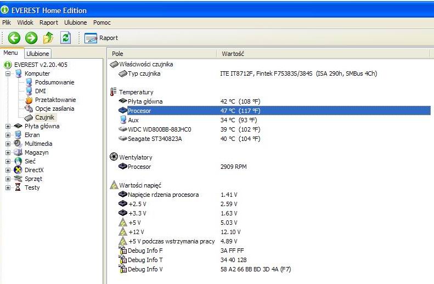The height and width of the screenshot is (284, 434).
Task: Go back with green left arrow
Action: tap(14, 38)
